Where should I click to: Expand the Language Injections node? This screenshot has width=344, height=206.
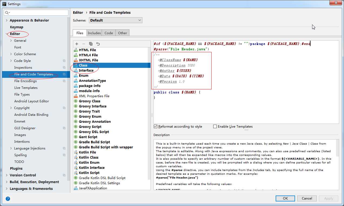tap(11, 148)
